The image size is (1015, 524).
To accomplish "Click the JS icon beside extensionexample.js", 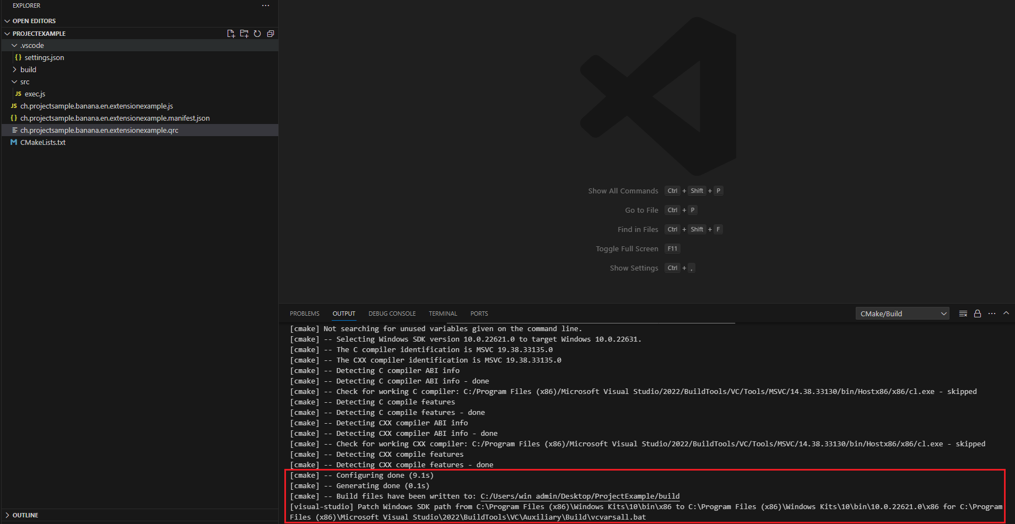I will pyautogui.click(x=14, y=106).
